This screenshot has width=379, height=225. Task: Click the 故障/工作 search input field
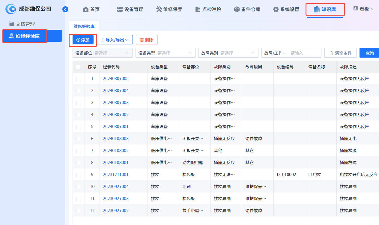point(304,53)
